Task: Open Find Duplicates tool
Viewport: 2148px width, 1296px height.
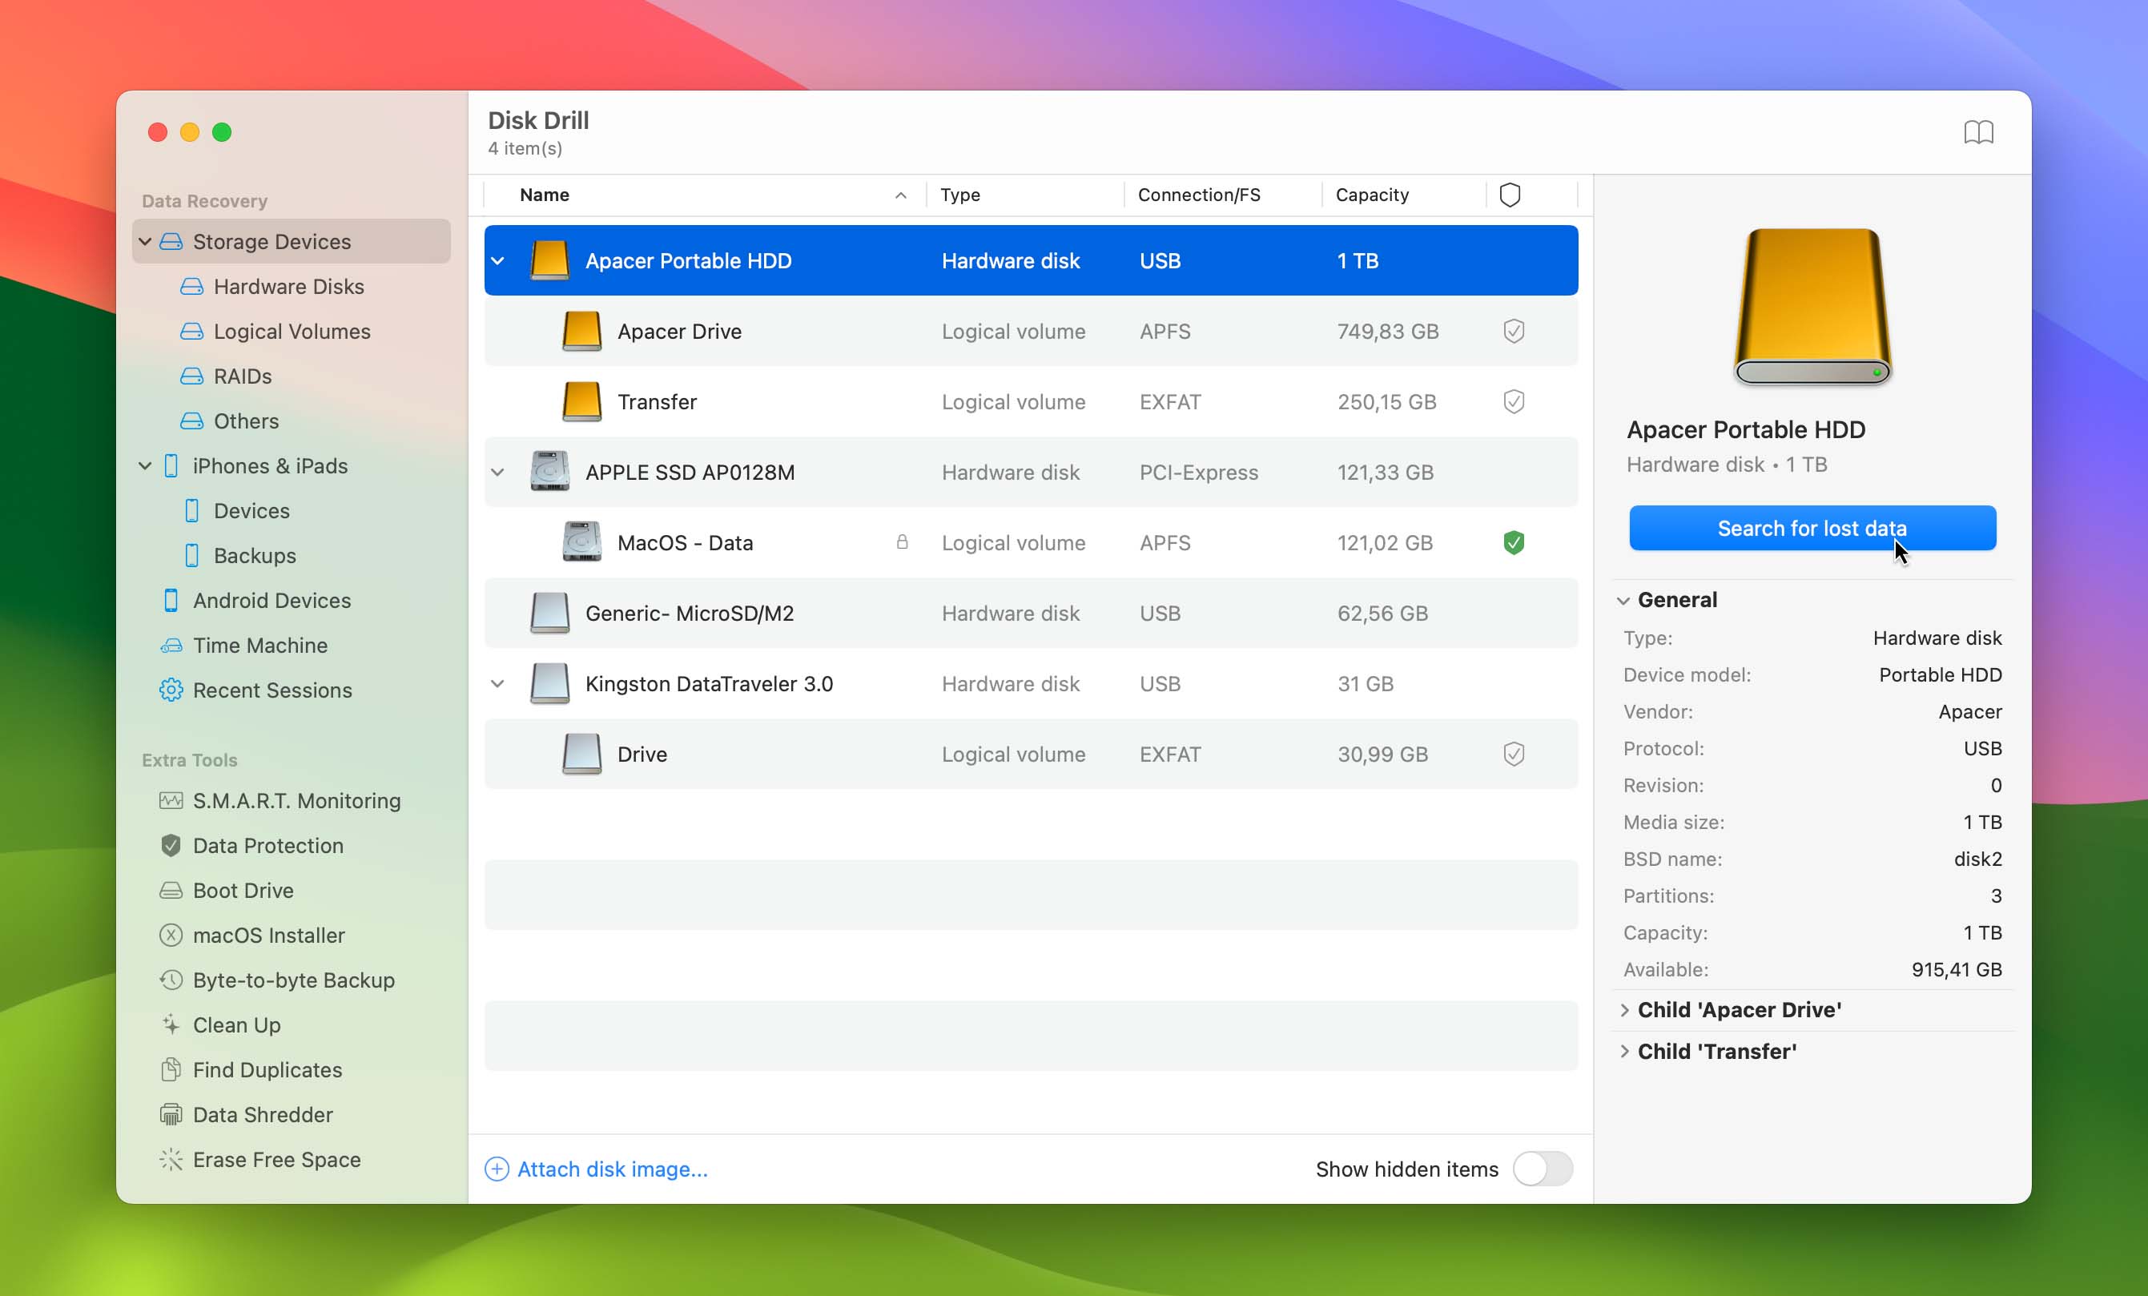Action: [267, 1069]
